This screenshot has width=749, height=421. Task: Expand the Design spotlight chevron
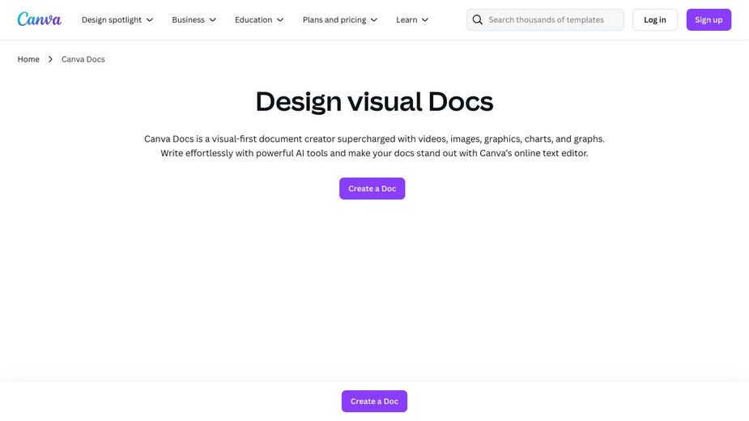point(150,19)
